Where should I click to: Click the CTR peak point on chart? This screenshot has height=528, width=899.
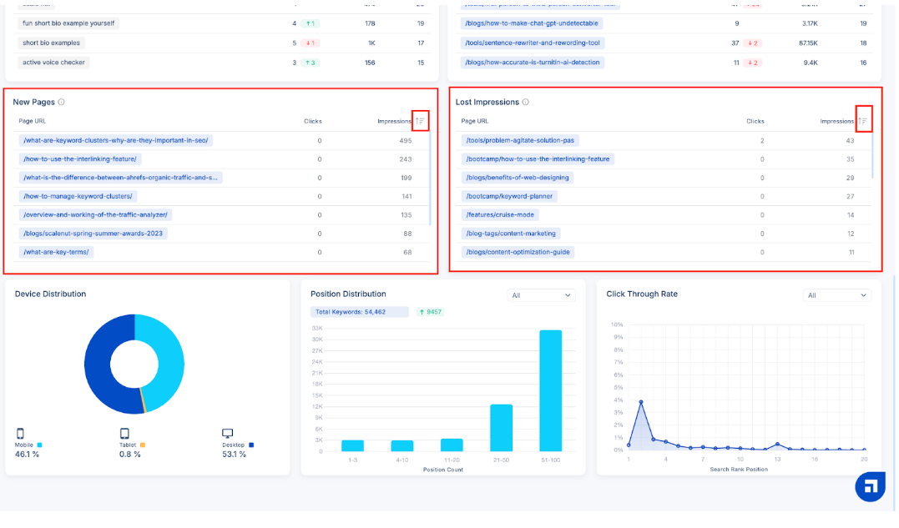(641, 402)
